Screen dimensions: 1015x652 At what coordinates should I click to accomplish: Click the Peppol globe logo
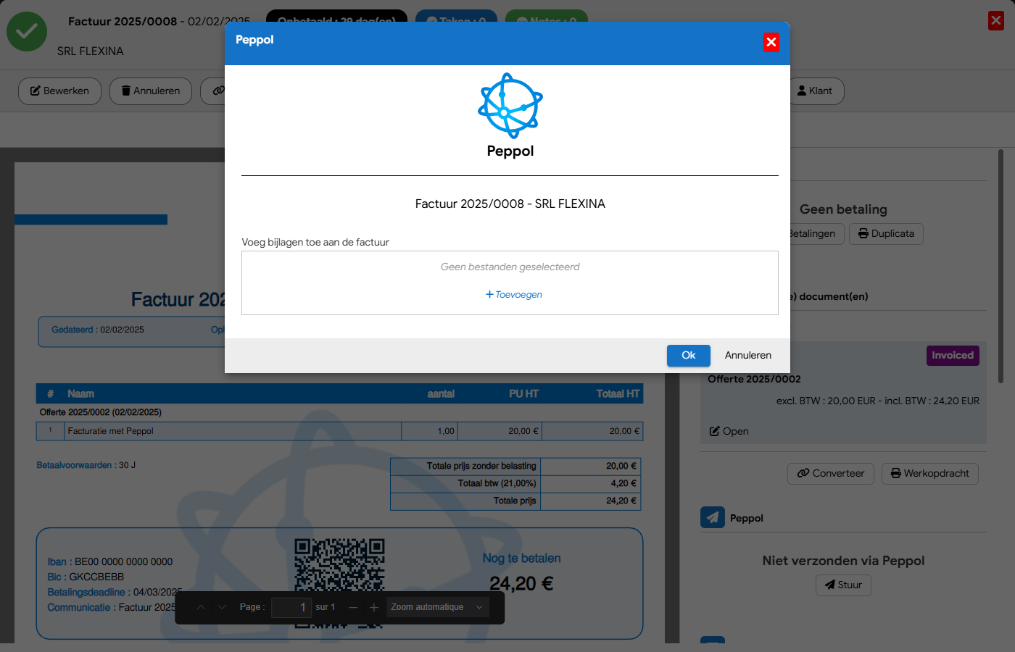pyautogui.click(x=510, y=105)
